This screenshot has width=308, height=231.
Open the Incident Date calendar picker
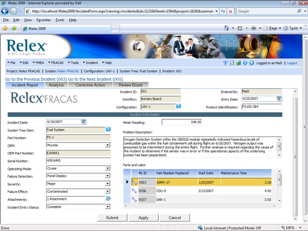83,122
